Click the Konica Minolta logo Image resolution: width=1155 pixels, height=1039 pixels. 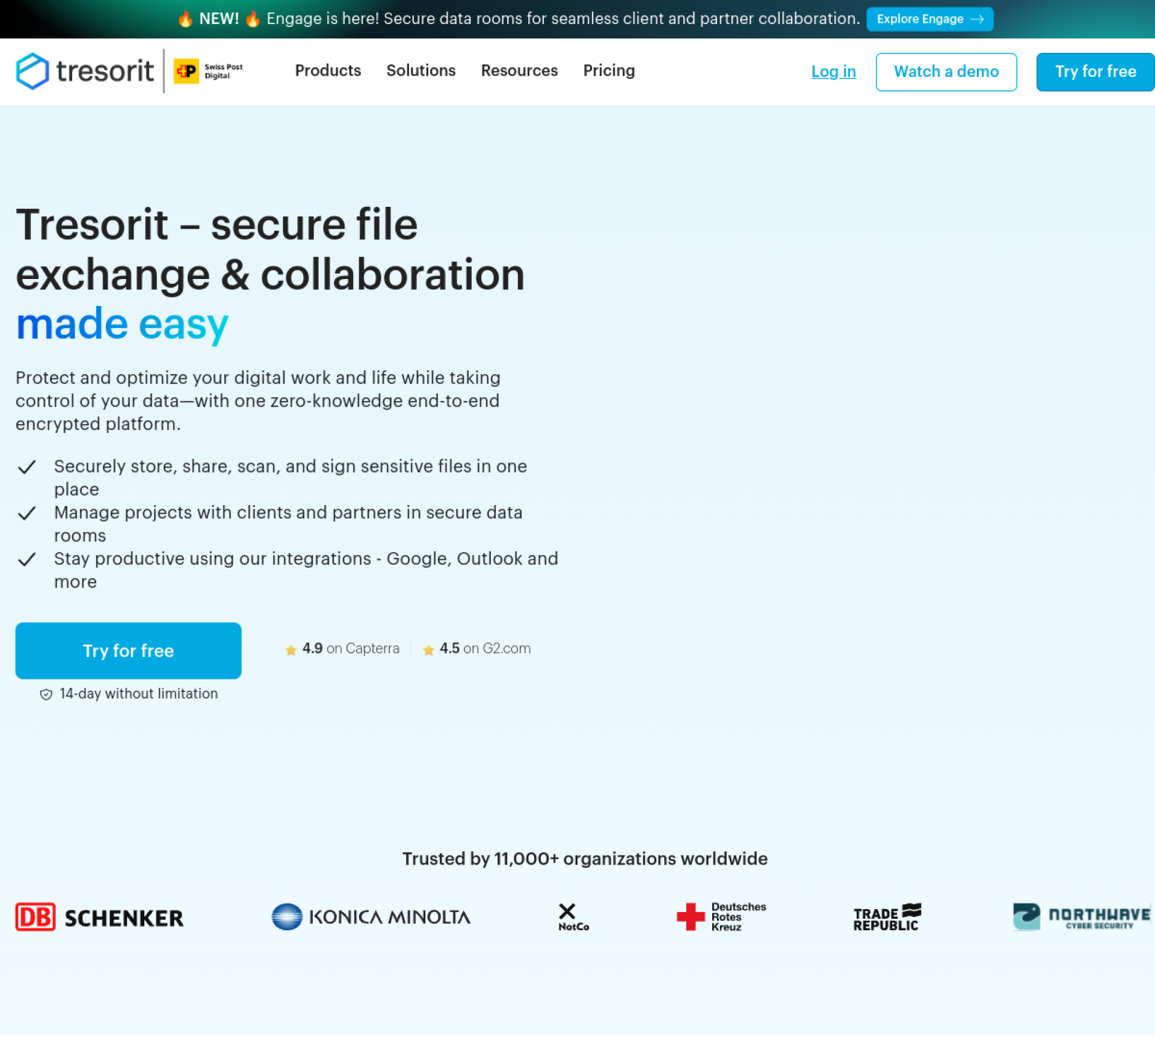[371, 917]
